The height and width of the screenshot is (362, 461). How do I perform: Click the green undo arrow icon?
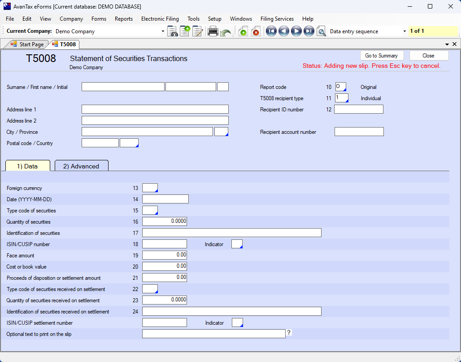click(x=226, y=32)
